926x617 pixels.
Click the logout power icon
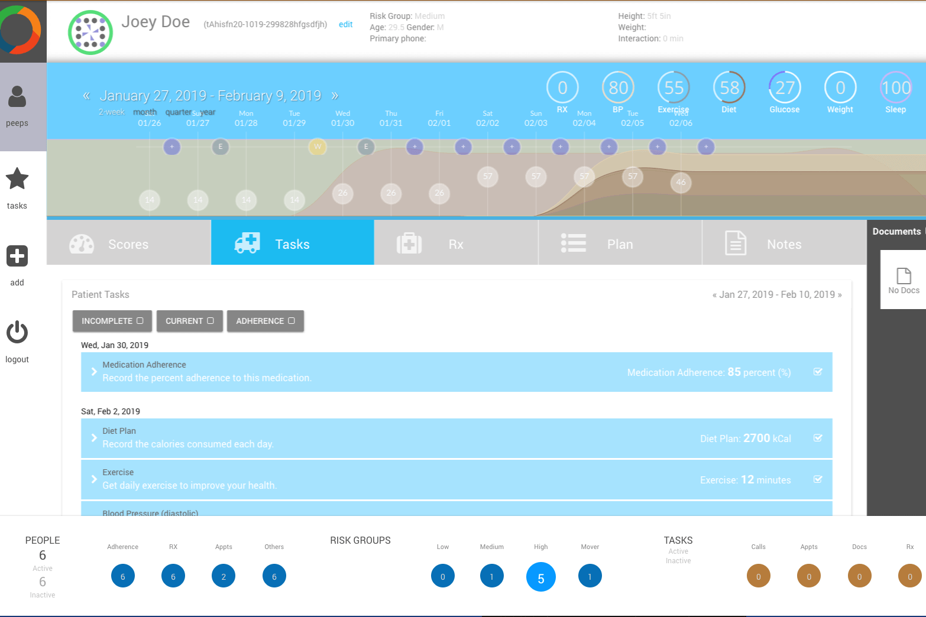17,332
